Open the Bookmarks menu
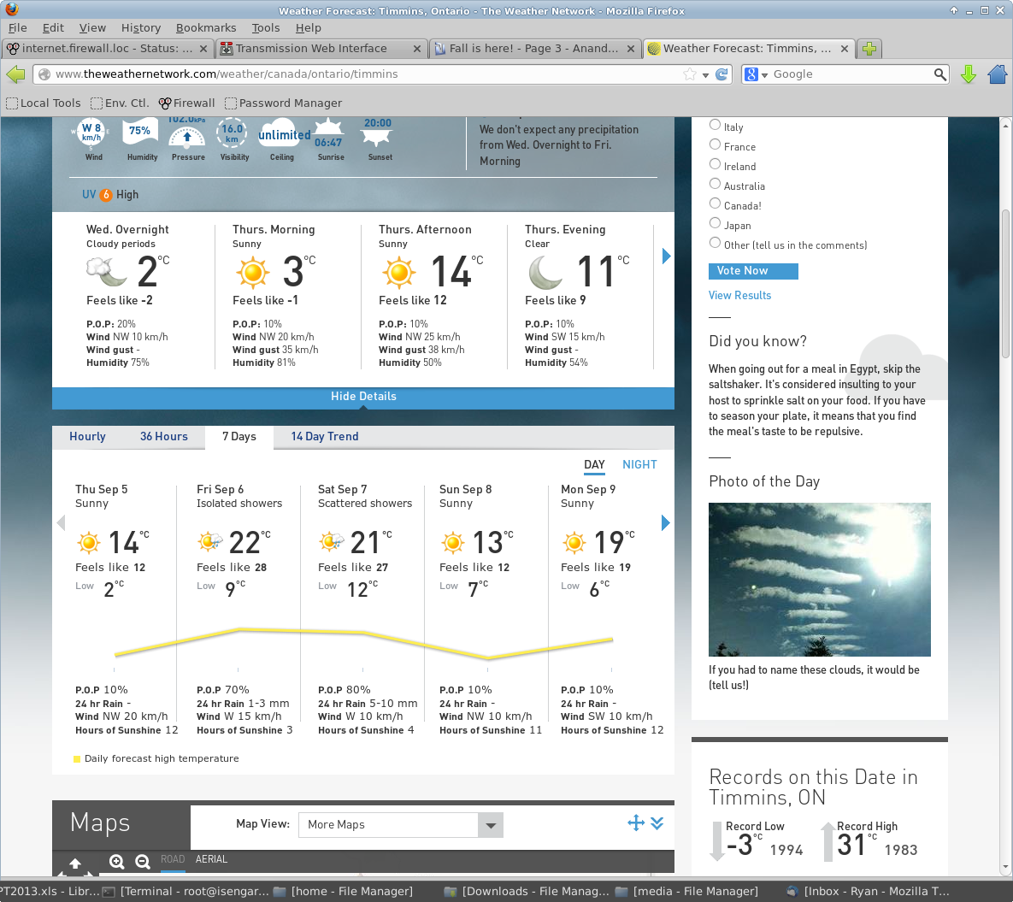This screenshot has width=1013, height=902. click(205, 28)
